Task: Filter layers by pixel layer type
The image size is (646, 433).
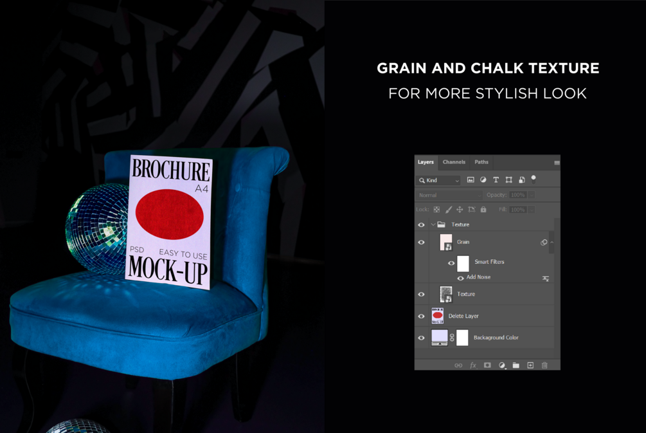Action: coord(471,180)
